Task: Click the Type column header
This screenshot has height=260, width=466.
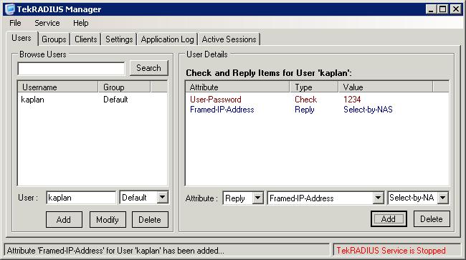Action: pos(314,87)
